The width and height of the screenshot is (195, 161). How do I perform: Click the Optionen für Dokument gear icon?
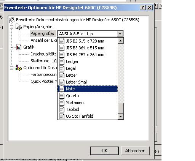[19, 68]
